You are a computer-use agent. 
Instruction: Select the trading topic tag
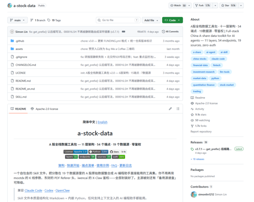coord(197,91)
